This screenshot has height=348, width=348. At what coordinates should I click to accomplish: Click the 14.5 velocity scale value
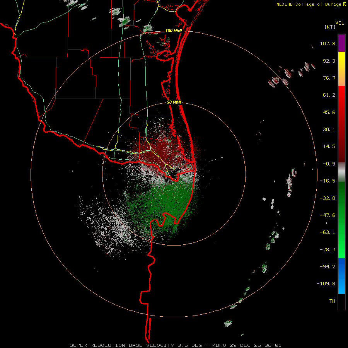click(x=329, y=147)
